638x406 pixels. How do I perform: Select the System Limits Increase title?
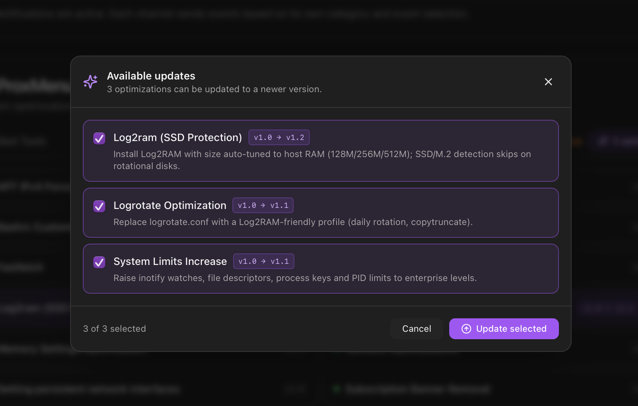click(x=170, y=262)
